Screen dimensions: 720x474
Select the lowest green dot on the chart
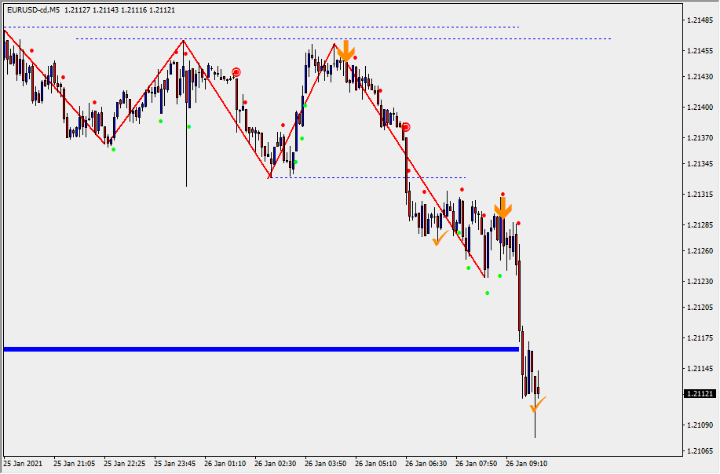click(487, 294)
